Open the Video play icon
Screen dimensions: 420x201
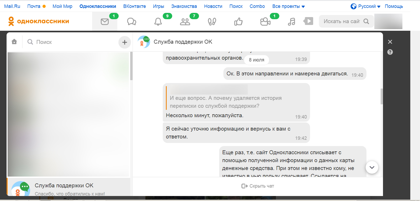pyautogui.click(x=308, y=21)
